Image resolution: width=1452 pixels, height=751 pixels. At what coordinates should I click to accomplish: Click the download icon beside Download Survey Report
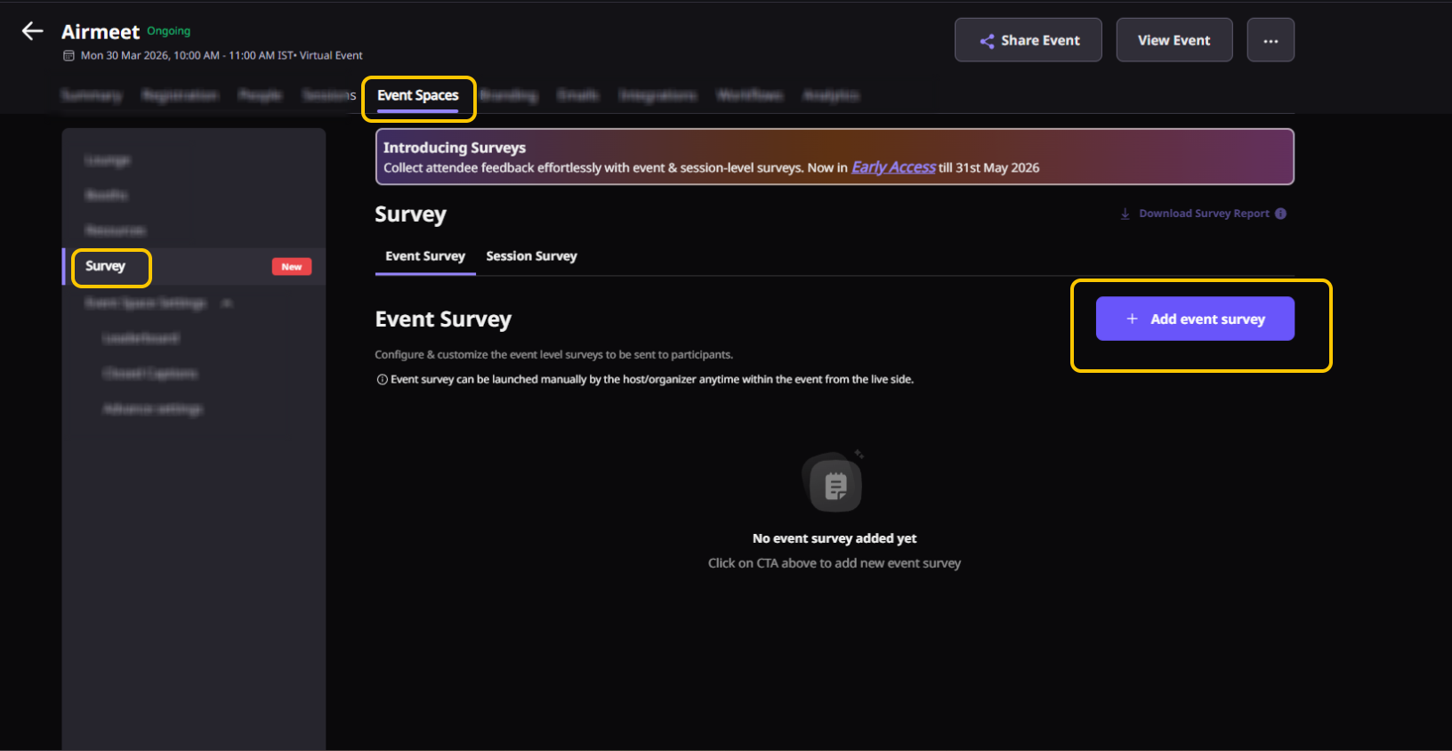pos(1125,214)
